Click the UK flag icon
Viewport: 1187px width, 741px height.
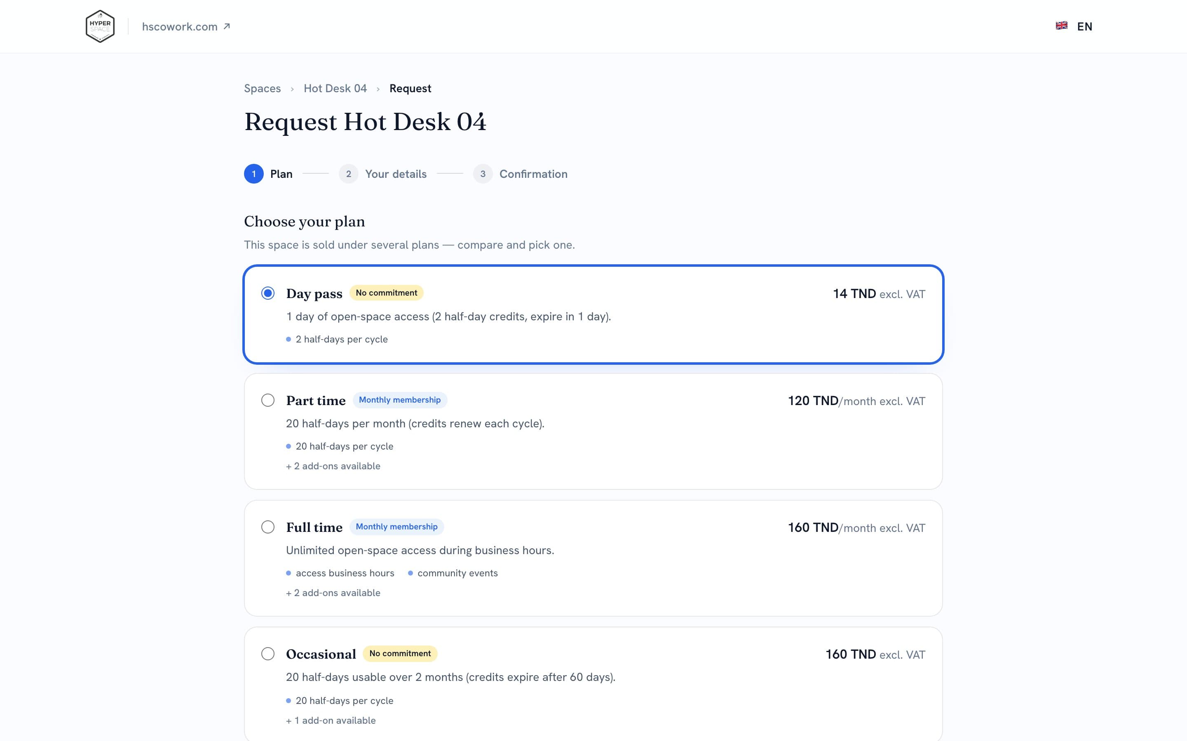1061,26
